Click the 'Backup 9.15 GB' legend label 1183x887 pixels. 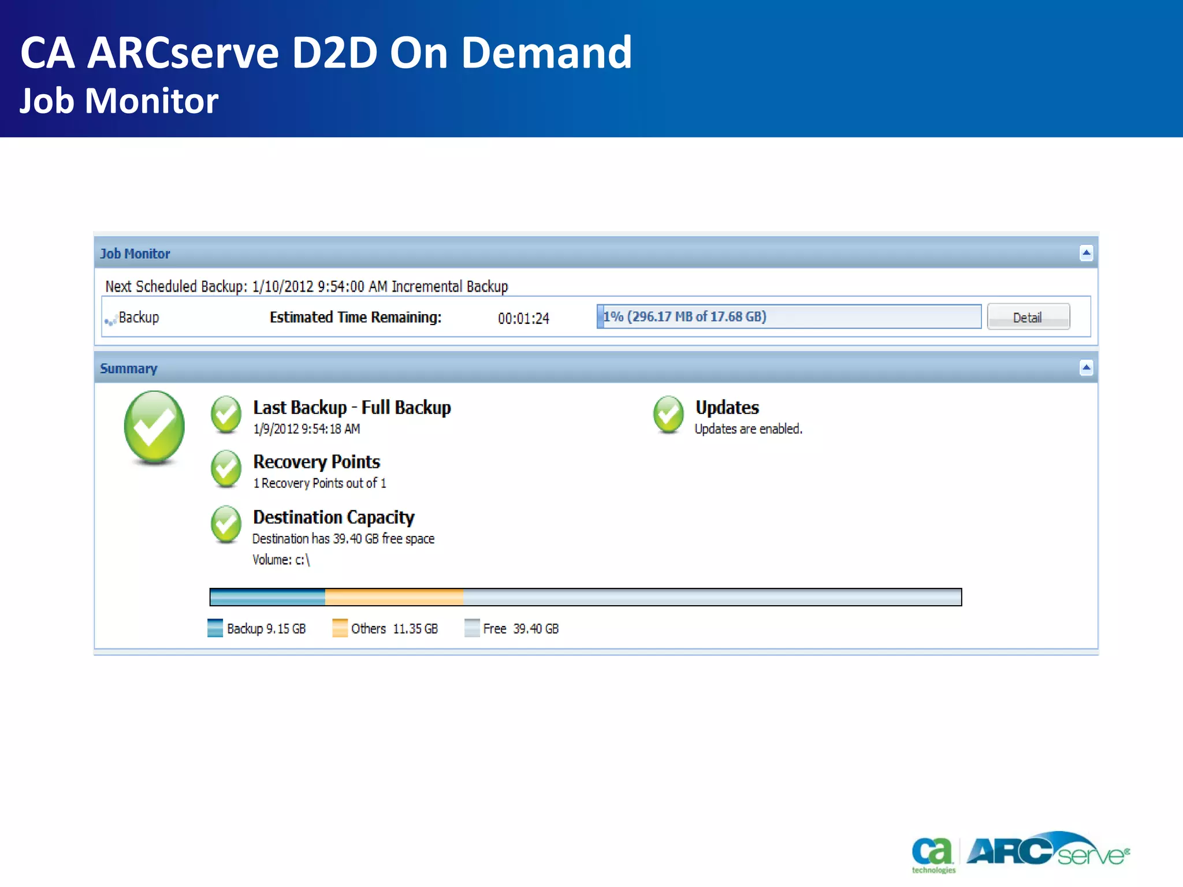pos(266,629)
